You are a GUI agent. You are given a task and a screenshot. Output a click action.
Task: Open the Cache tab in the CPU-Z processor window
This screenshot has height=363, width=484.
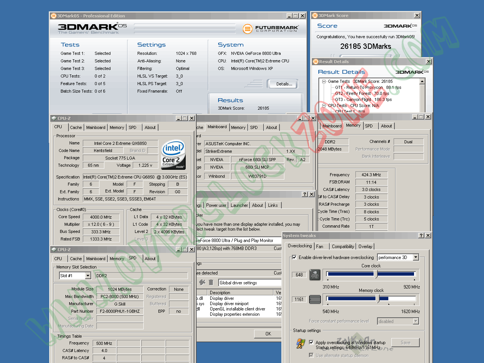[76, 127]
